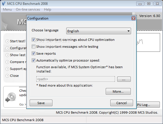Open the On-line services menu
This screenshot has width=163, height=124.
[28, 9]
